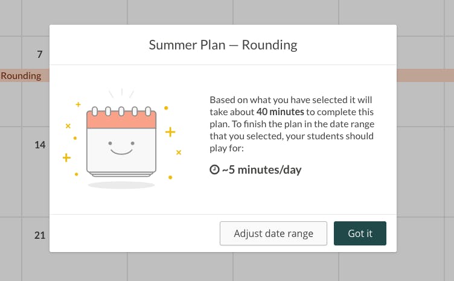Click the Rounding event bar right of the dialog
Screen dimensions: 454x281
[x=425, y=75]
